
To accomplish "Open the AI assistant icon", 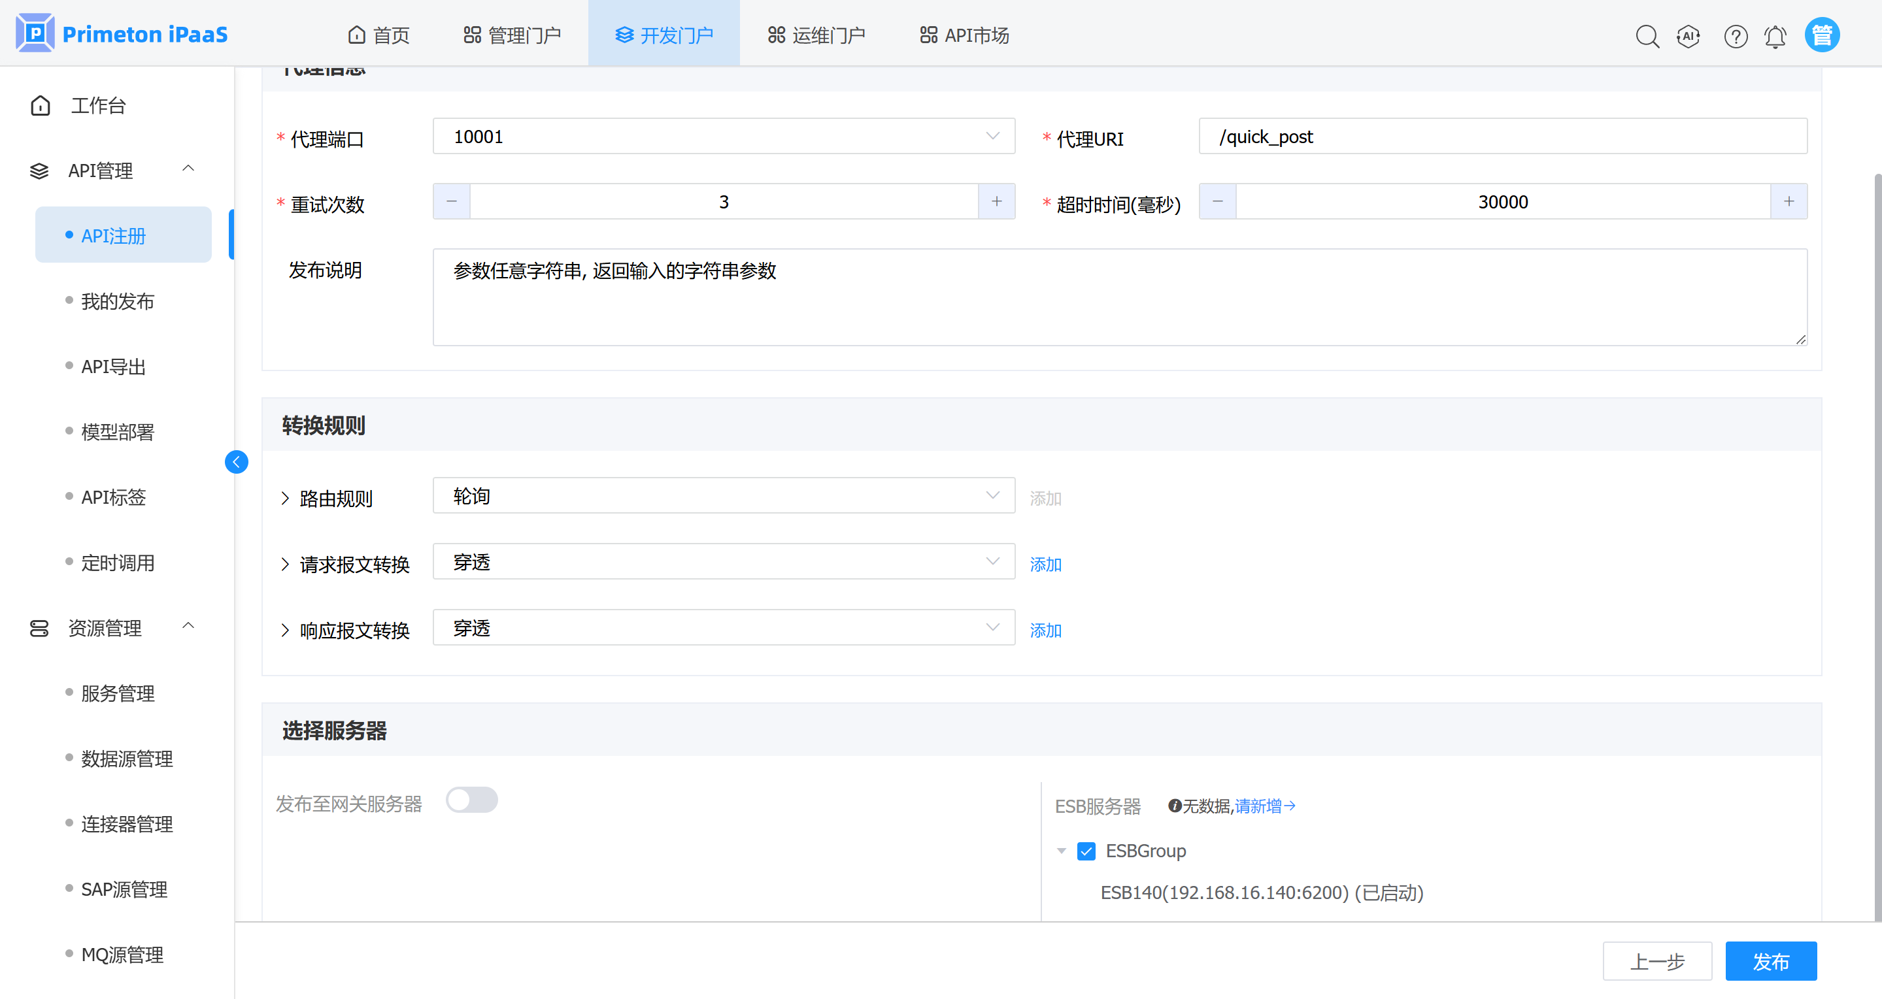I will (x=1689, y=36).
